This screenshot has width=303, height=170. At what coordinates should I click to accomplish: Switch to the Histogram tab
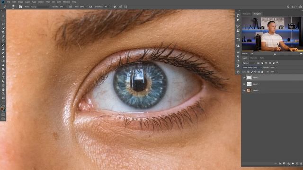[247, 14]
